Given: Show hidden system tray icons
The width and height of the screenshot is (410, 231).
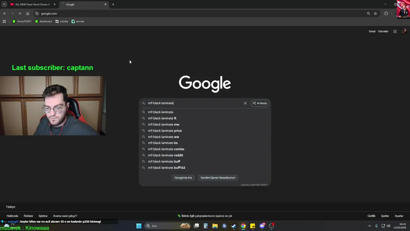Looking at the screenshot, I should (x=369, y=226).
